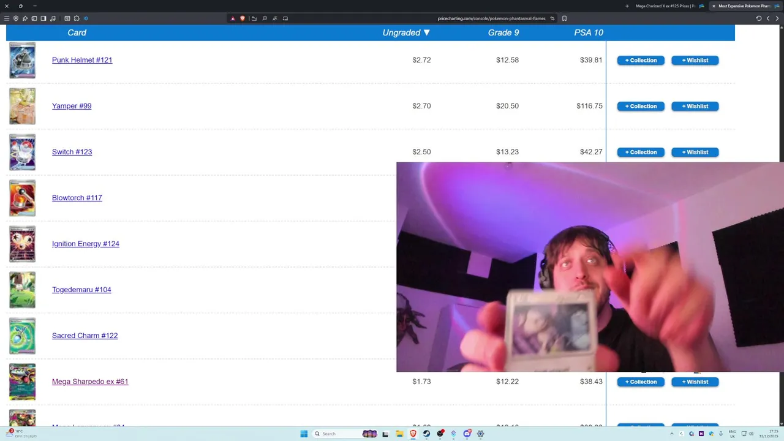The height and width of the screenshot is (441, 784).
Task: Open the Windows Start menu
Action: [x=304, y=434]
